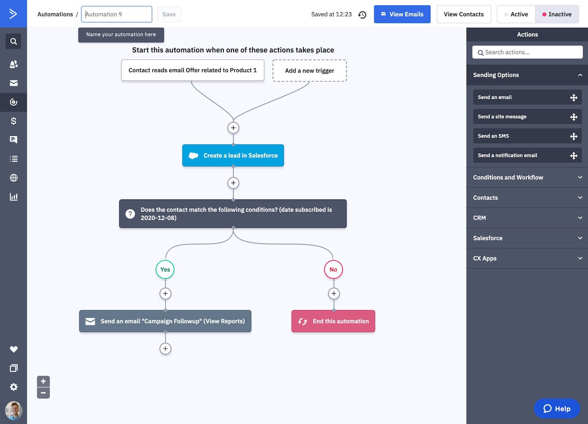Viewport: 588px width, 424px height.
Task: Open revision history clock icon
Action: click(362, 15)
